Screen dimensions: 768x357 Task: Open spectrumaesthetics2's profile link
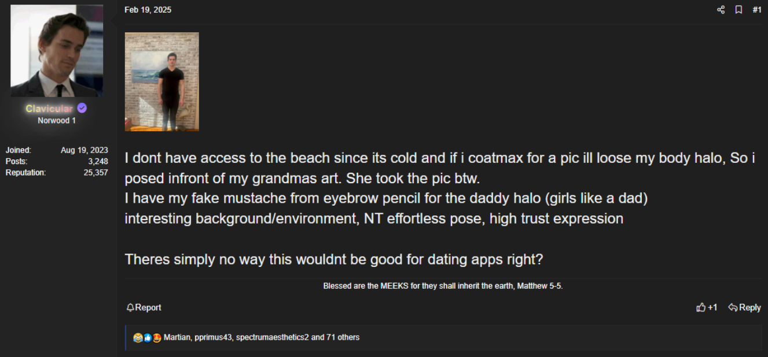(272, 337)
